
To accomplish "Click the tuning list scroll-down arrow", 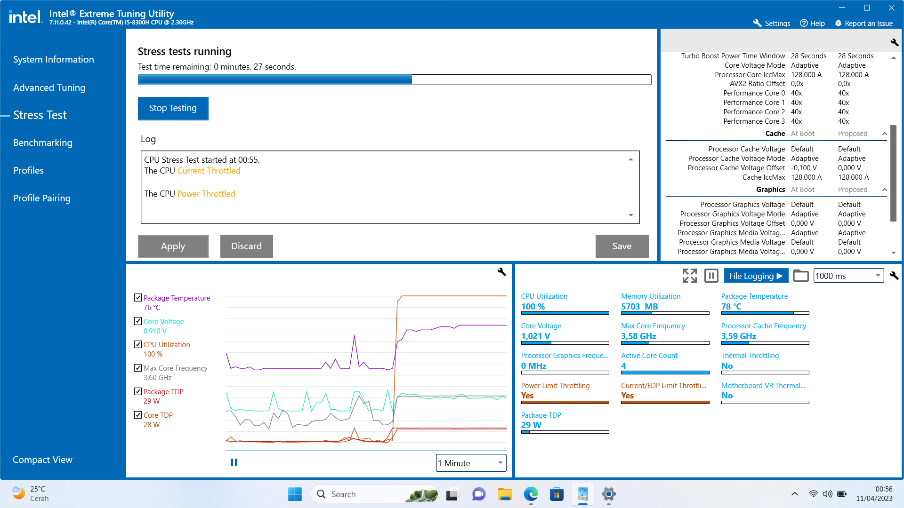I will (894, 253).
